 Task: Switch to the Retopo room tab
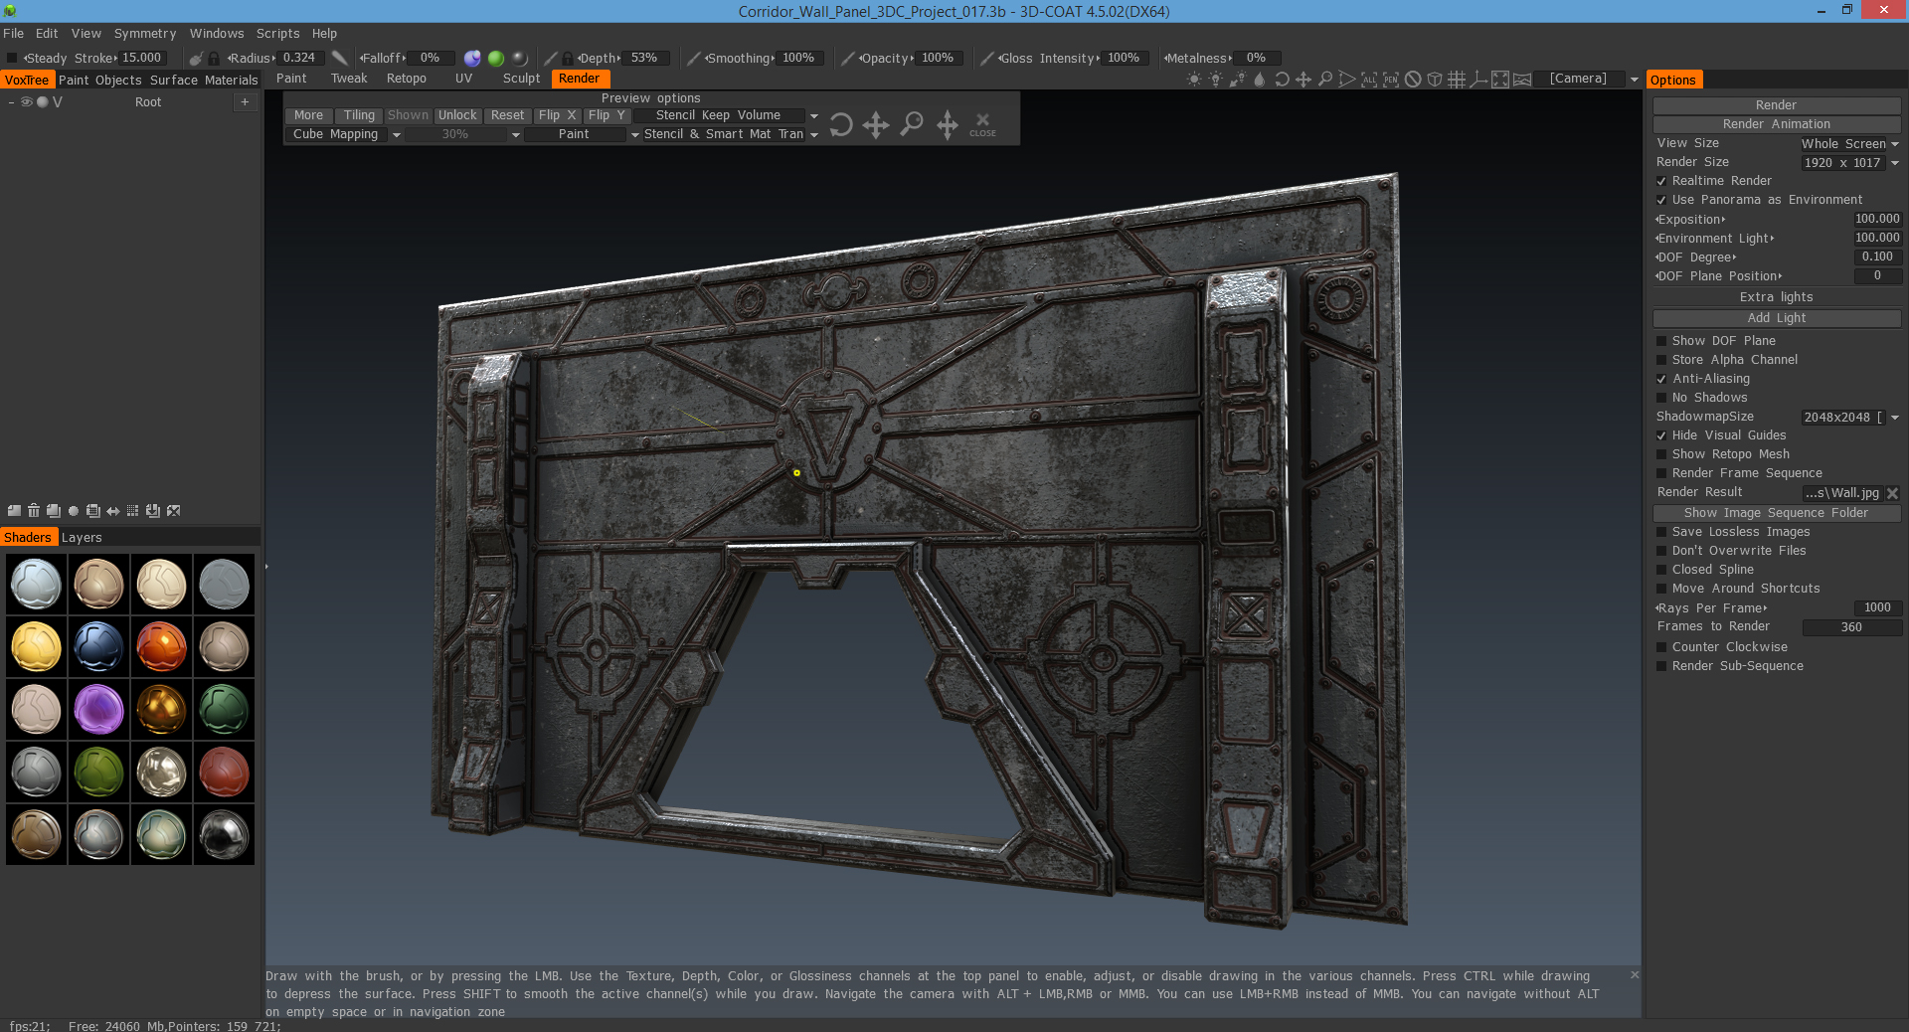[x=407, y=80]
